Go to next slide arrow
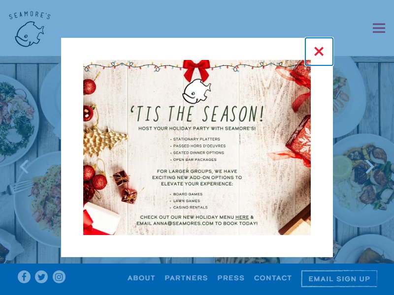Screen dimensions: 394x295 coord(370,167)
